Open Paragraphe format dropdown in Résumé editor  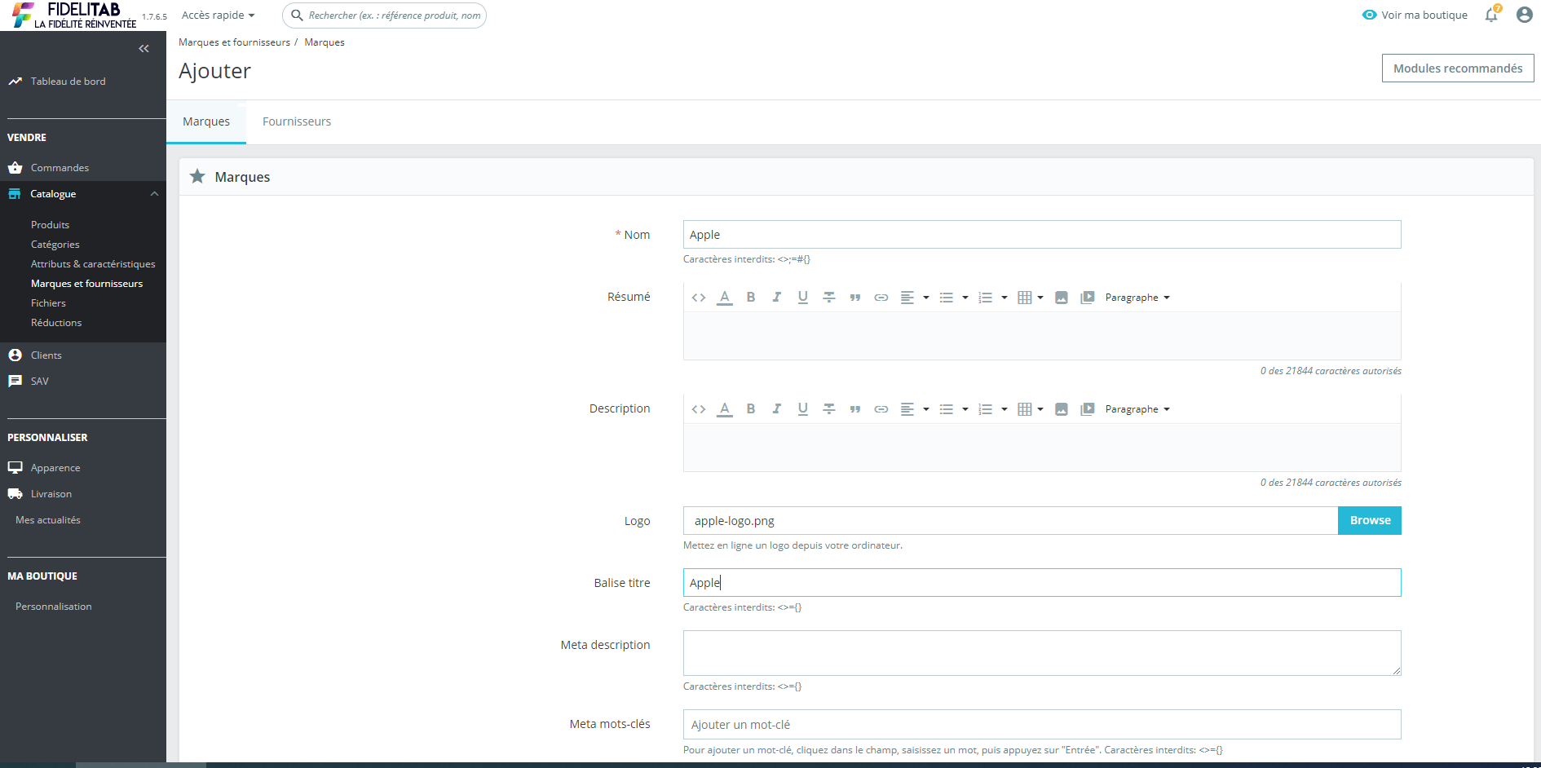point(1137,298)
